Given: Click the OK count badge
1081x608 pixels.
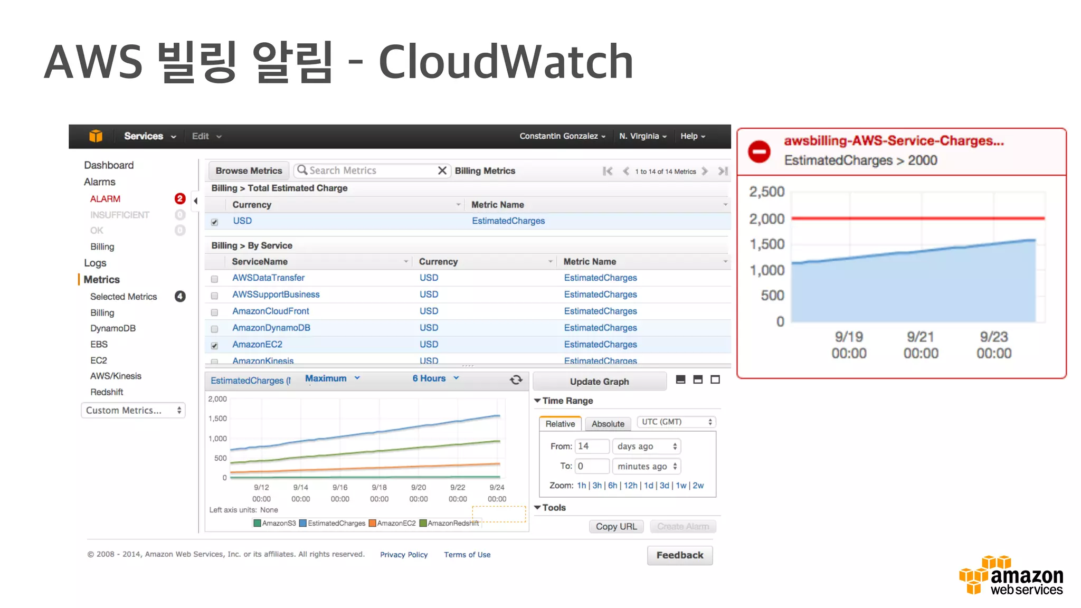Looking at the screenshot, I should click(x=180, y=230).
